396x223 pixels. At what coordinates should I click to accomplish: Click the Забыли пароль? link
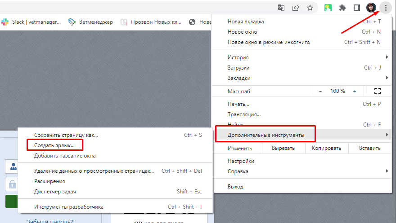(50, 221)
